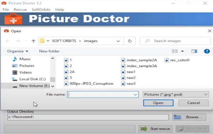213x134 pixels.
Task: Select the raw2 file
Action: point(131,78)
